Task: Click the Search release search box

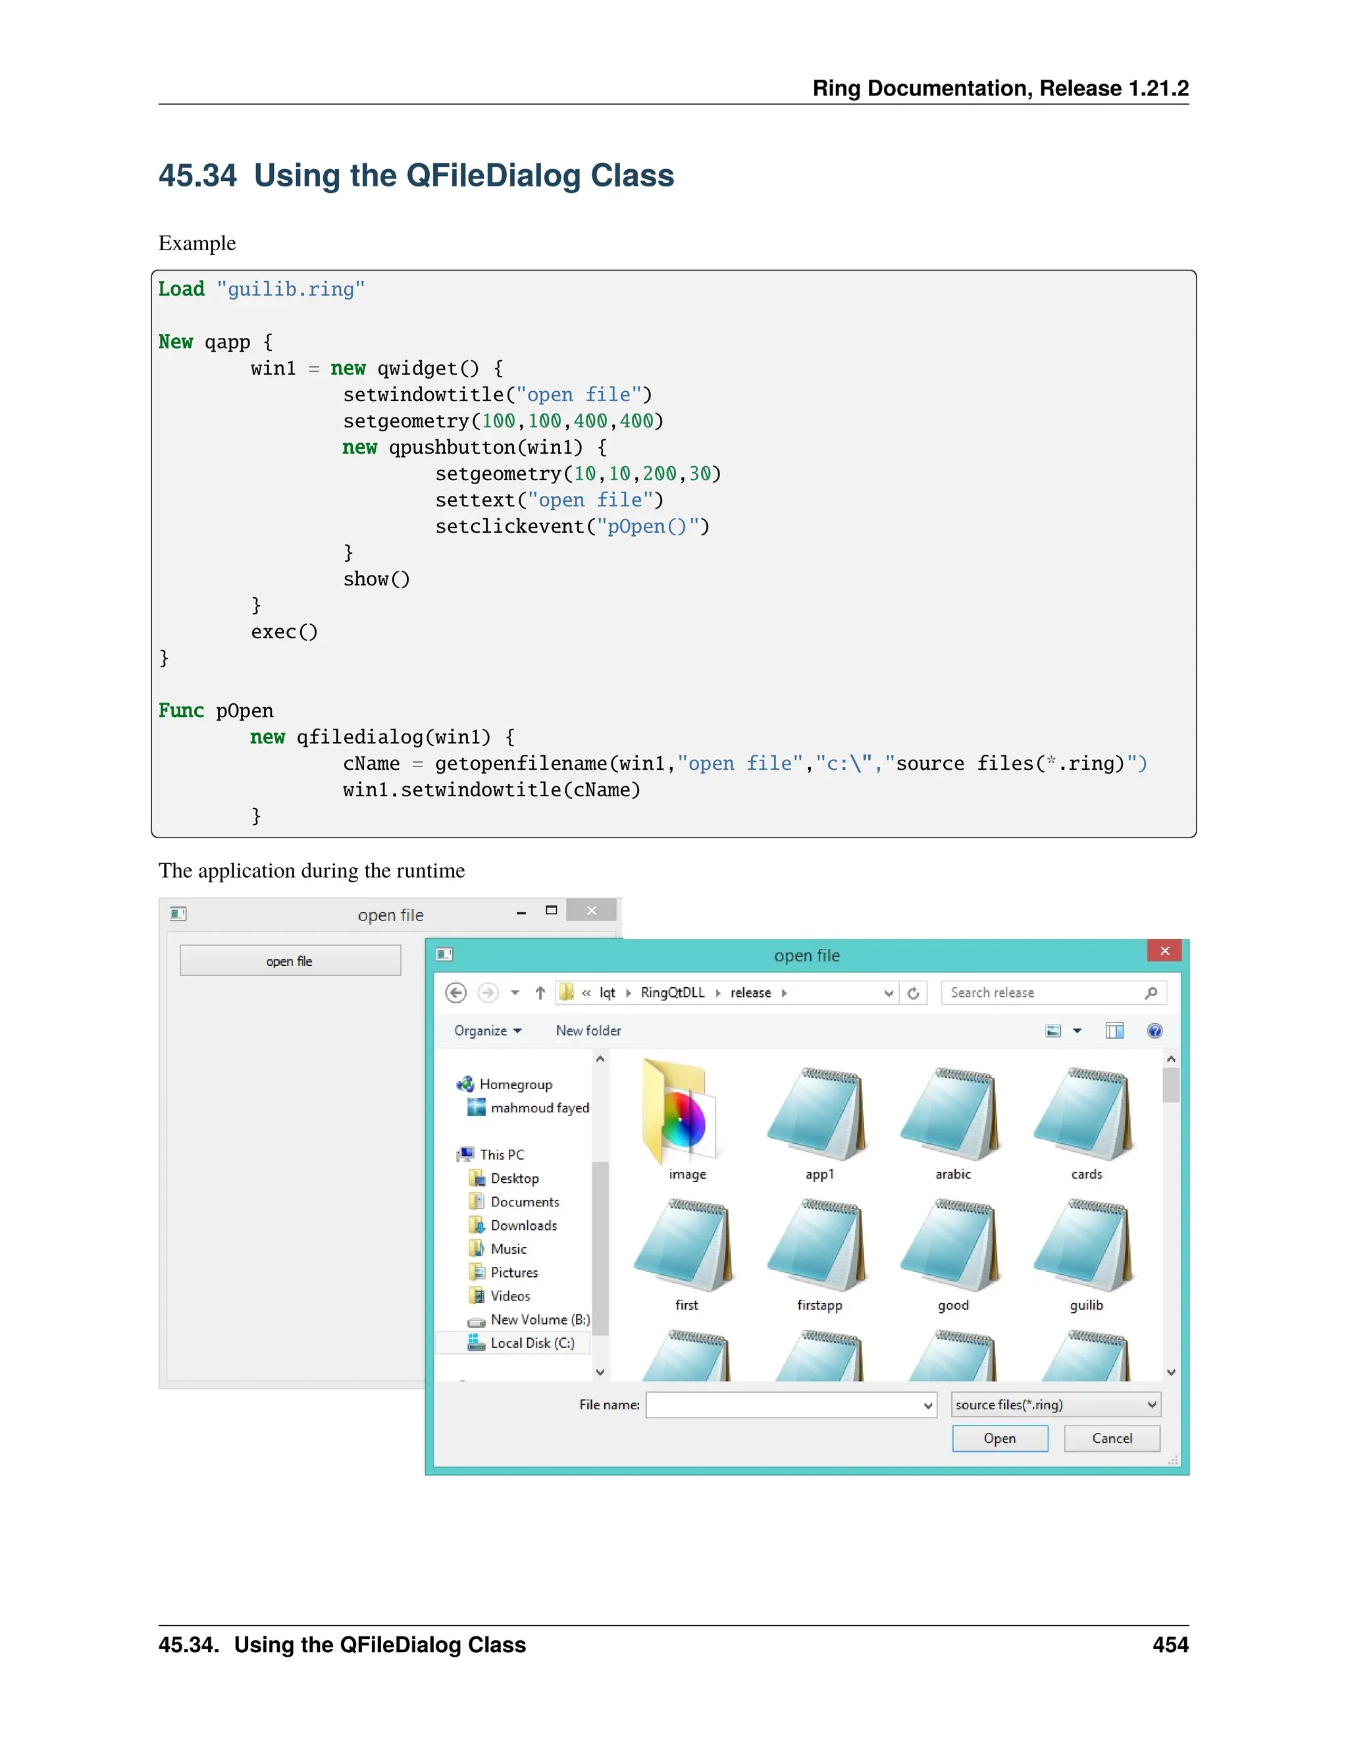Action: coord(1042,992)
